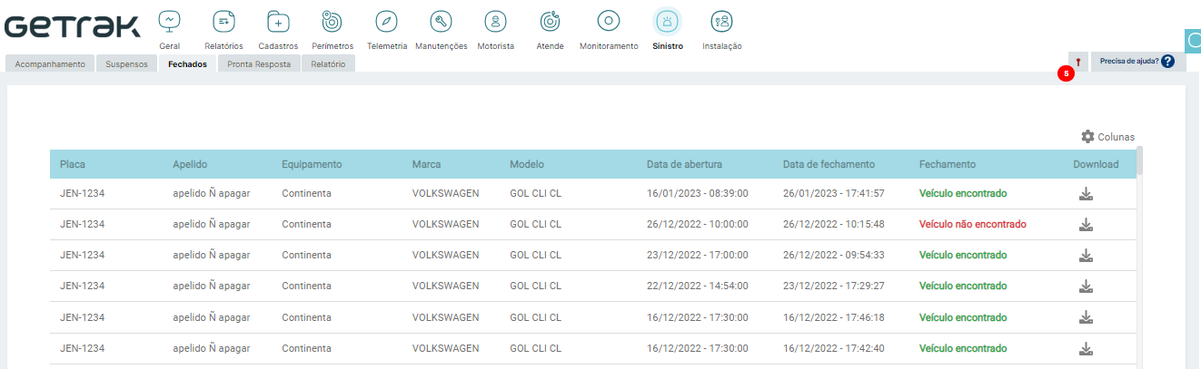Download report closed 16/12/2022 - 17:42:40
This screenshot has width=1201, height=369.
[1086, 348]
